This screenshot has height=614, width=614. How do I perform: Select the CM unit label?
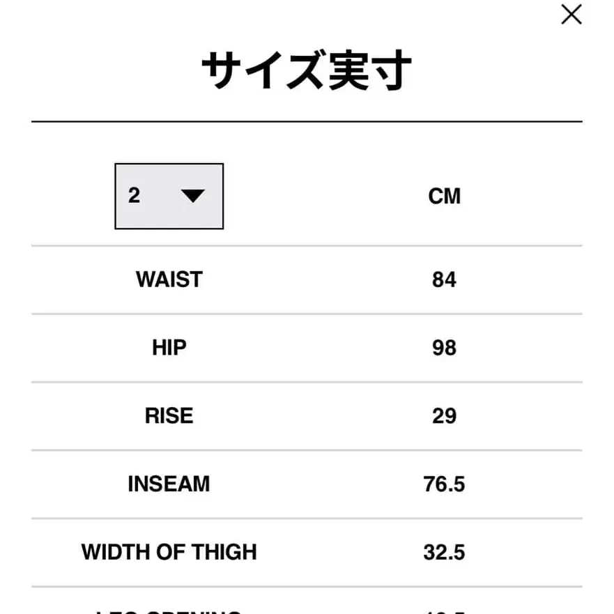point(444,196)
